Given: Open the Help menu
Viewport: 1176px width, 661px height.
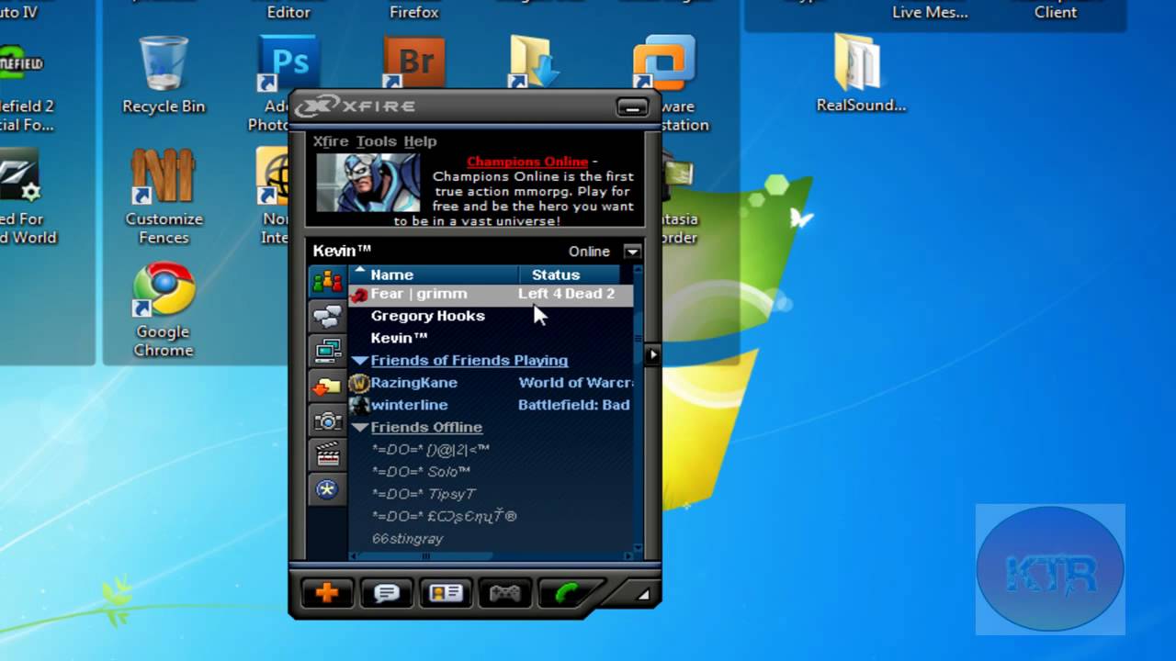Looking at the screenshot, I should pyautogui.click(x=420, y=141).
